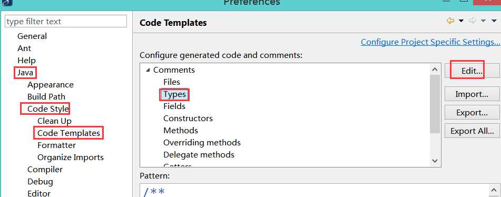Click the Import... button
The height and width of the screenshot is (197, 501).
pyautogui.click(x=472, y=94)
